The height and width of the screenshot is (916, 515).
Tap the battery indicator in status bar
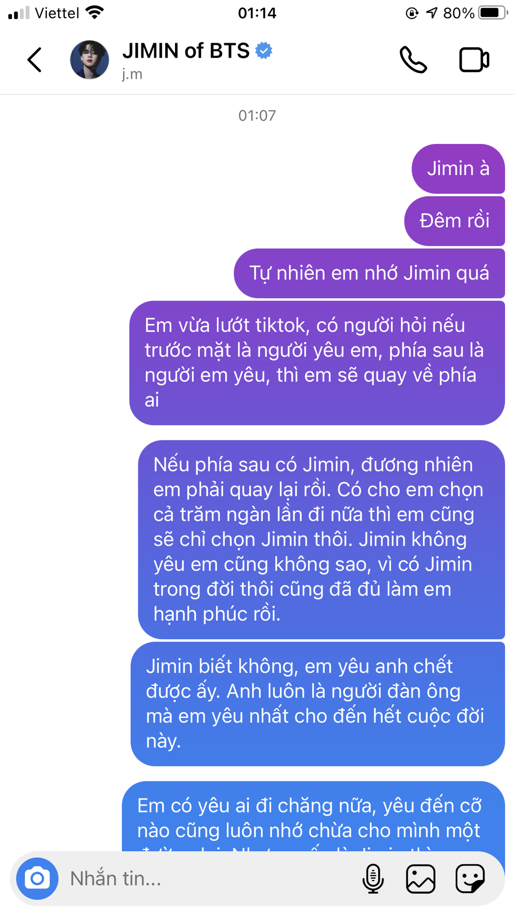pos(493,13)
